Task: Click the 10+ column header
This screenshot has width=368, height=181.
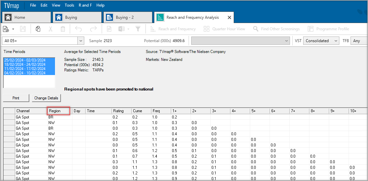Action: click(x=358, y=111)
